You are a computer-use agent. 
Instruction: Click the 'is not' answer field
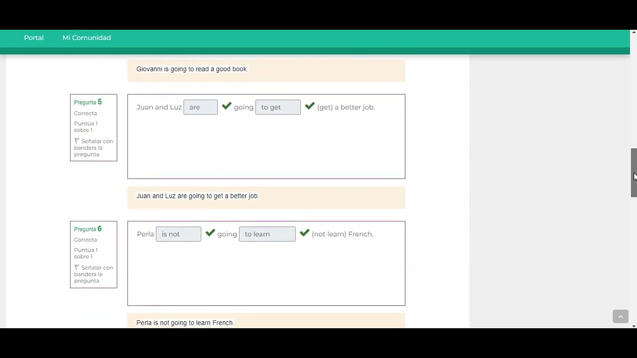pyautogui.click(x=179, y=234)
